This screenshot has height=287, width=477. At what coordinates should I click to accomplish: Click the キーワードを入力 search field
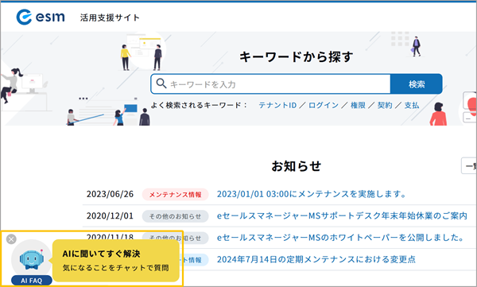271,84
